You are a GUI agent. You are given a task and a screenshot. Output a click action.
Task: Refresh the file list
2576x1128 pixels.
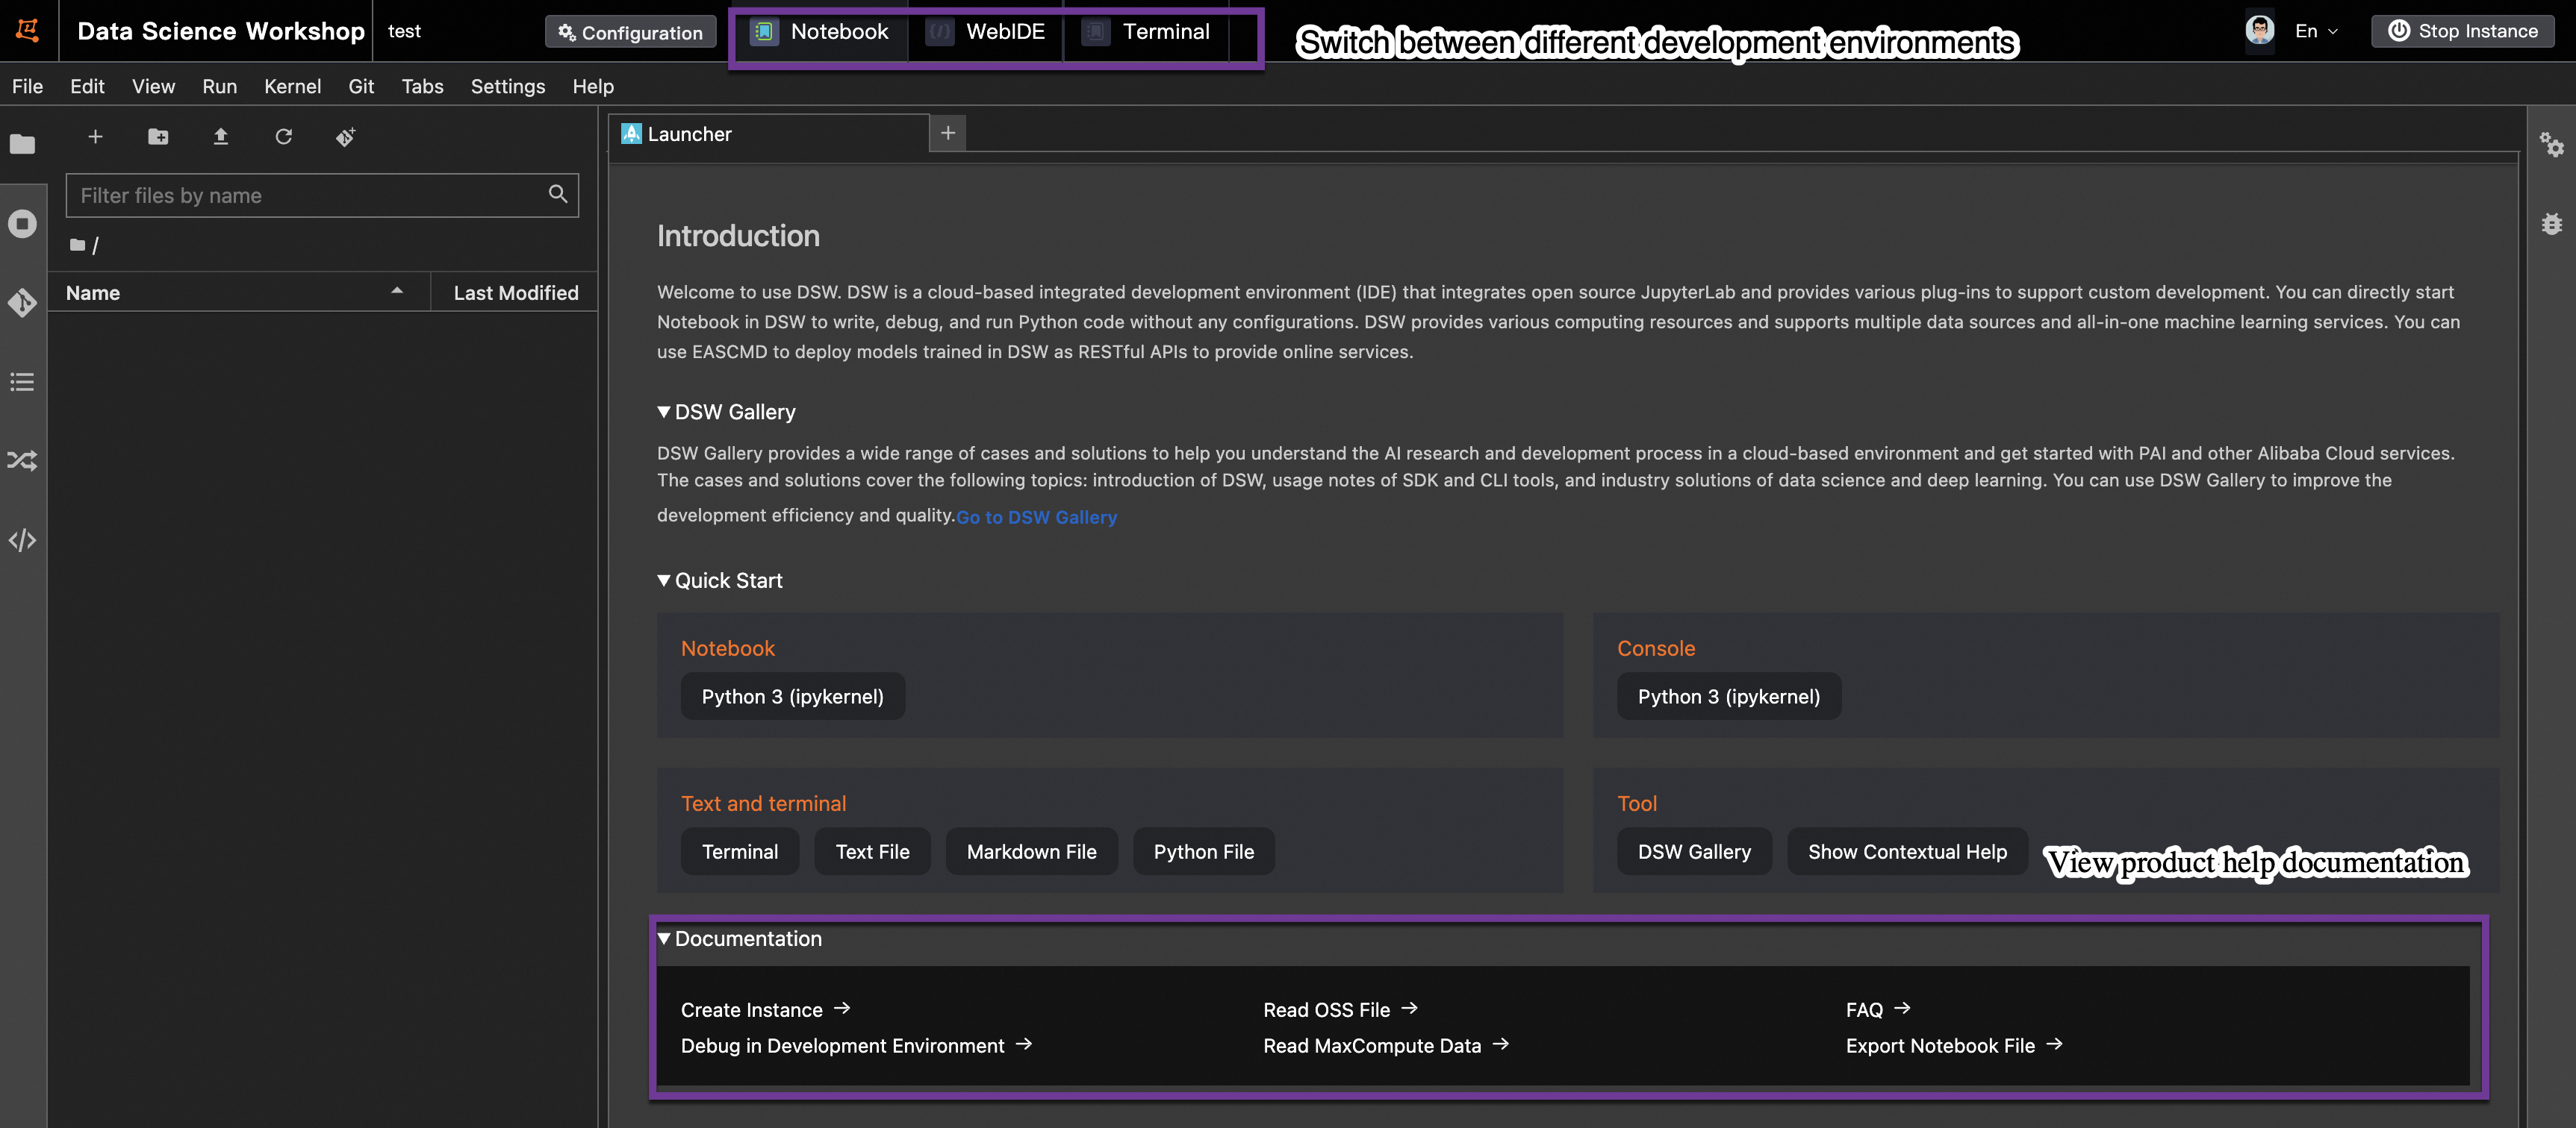coord(284,137)
